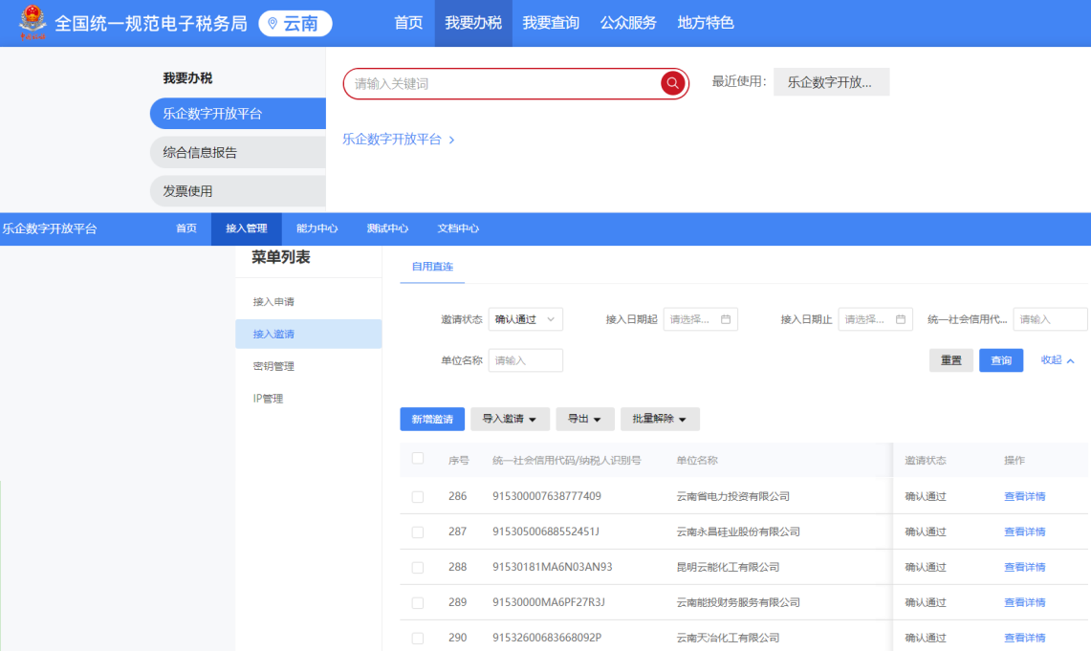The width and height of the screenshot is (1091, 651).
Task: Open calendar icon in 接入日期止 field
Action: [x=901, y=319]
